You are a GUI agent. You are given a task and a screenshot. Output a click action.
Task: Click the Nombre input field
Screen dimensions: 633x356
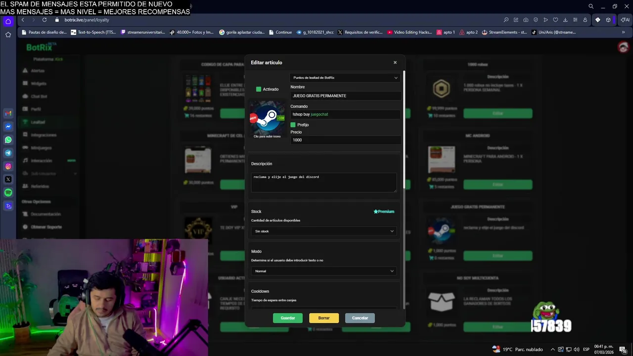pos(346,96)
